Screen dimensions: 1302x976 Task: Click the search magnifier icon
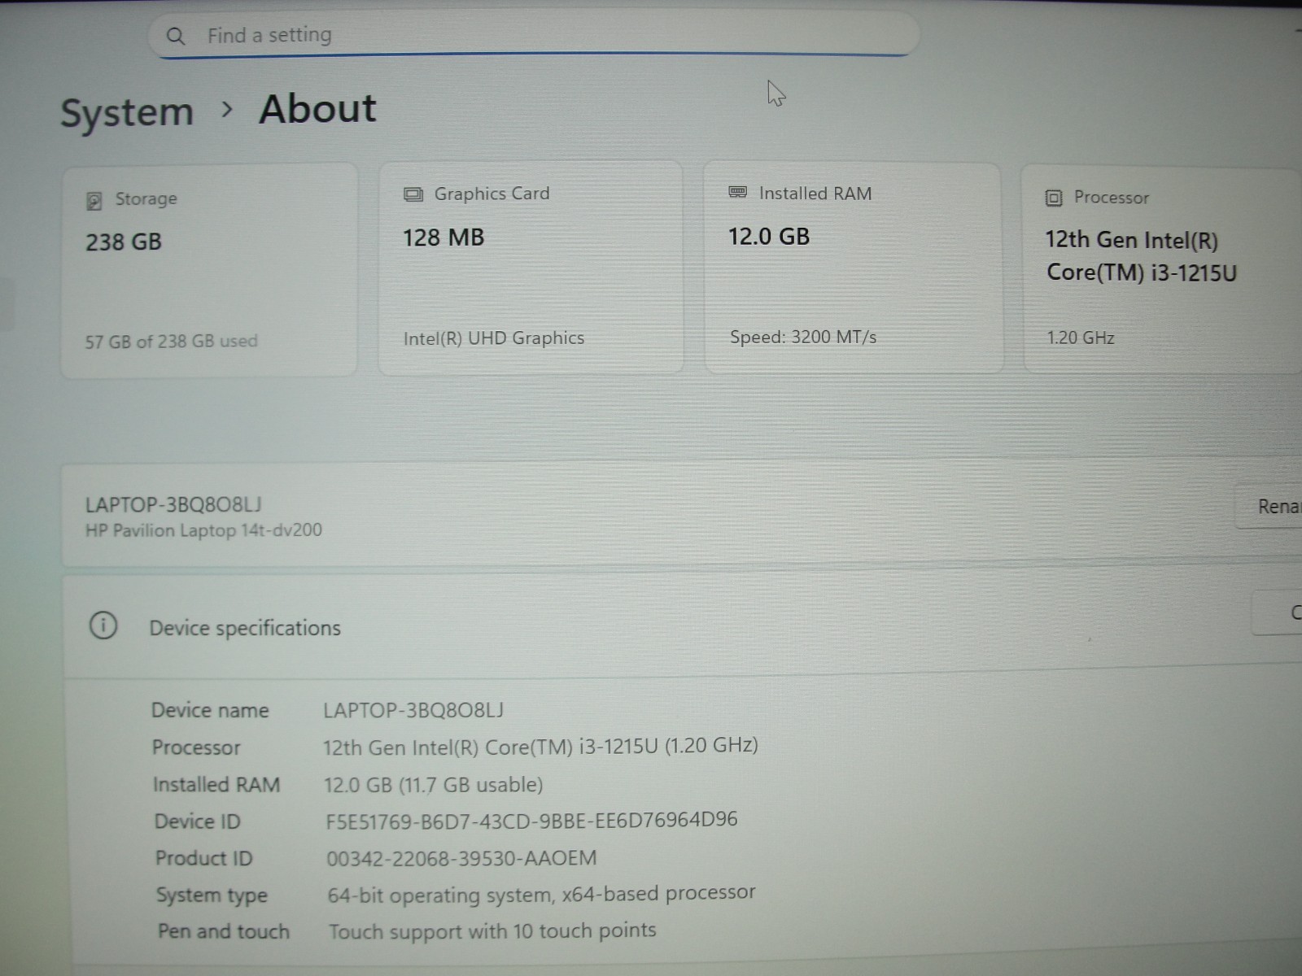[176, 36]
